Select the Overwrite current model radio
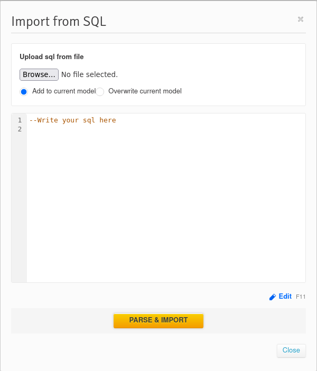The image size is (317, 371). point(100,92)
